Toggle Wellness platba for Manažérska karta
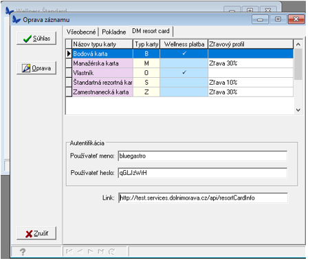This screenshot has width=310, height=261. 184,63
